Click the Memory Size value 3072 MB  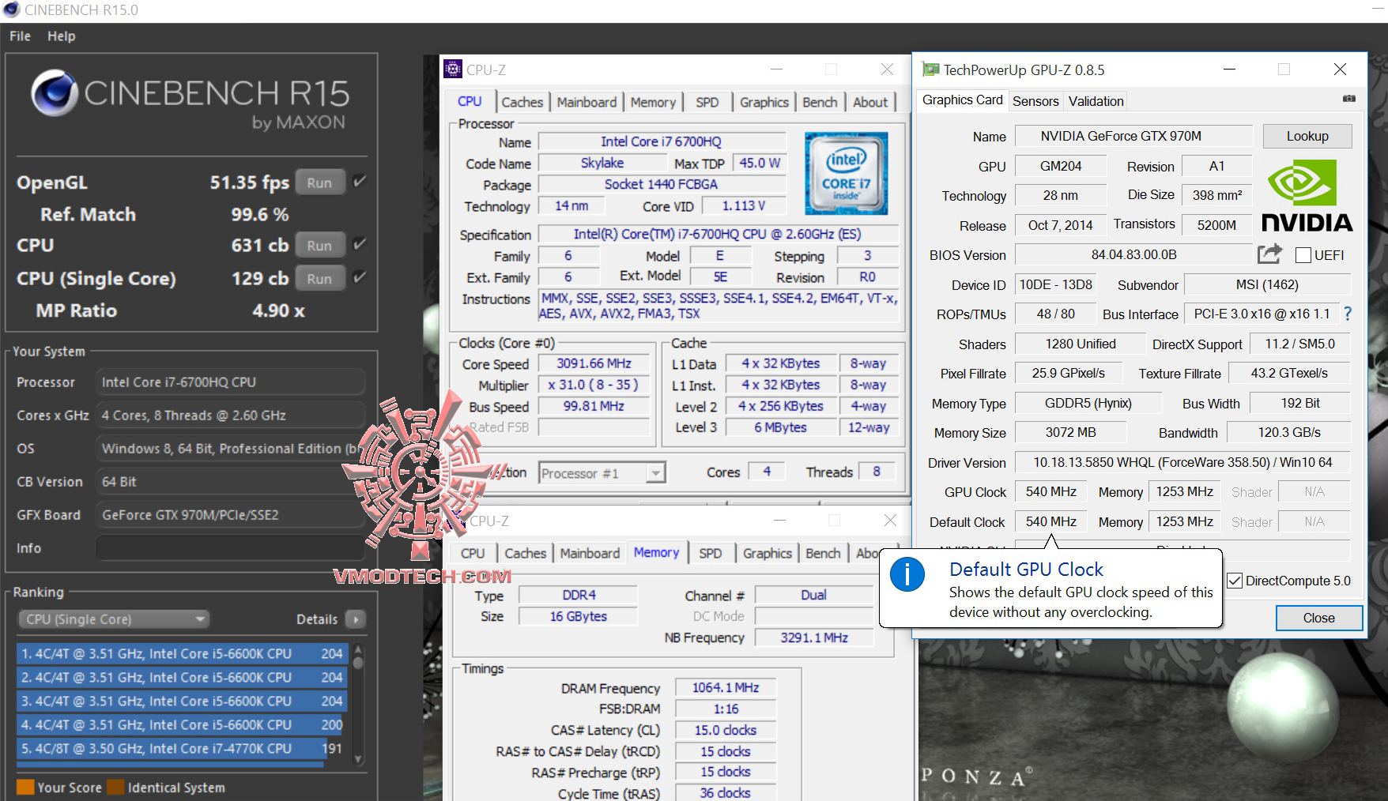(x=1070, y=433)
